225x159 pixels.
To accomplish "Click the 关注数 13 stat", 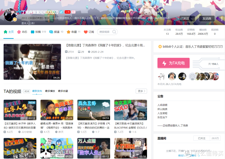I will 167,32.
